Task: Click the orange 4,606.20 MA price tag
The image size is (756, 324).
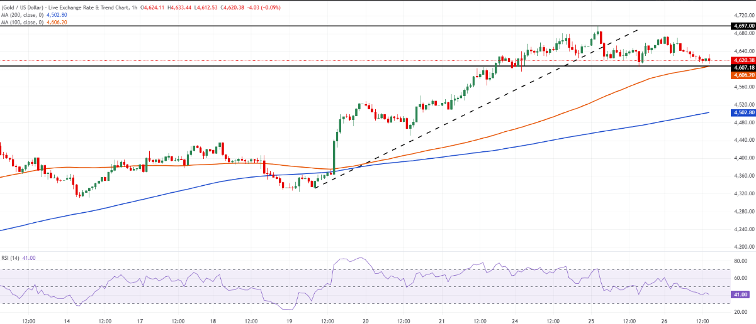Action: (x=741, y=75)
